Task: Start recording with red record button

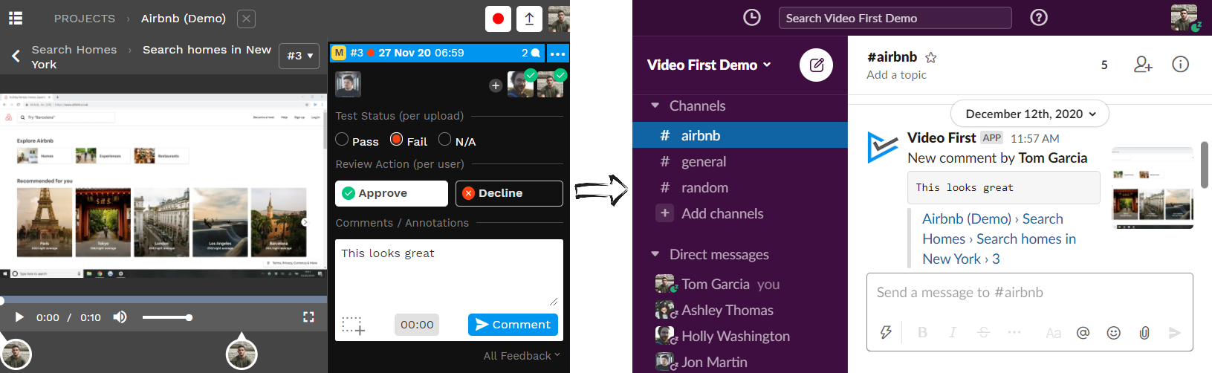Action: click(498, 19)
